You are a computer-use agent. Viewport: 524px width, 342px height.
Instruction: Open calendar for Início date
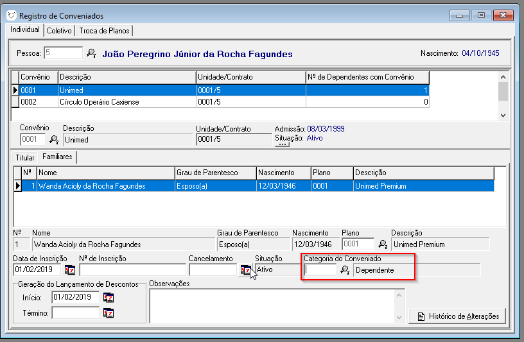click(x=109, y=298)
